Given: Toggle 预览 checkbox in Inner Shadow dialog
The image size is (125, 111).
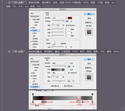Looking at the screenshot, I should 87,26.
